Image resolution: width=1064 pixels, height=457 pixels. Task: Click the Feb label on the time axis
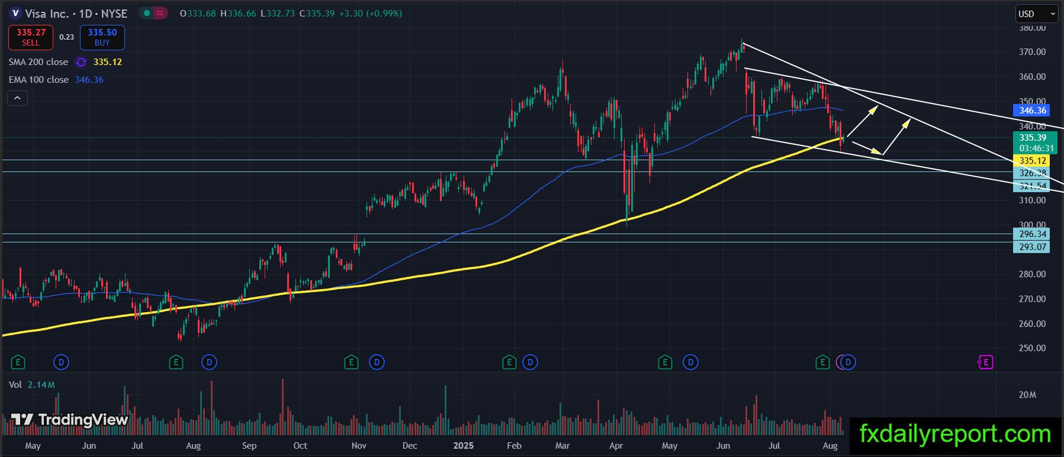(514, 446)
